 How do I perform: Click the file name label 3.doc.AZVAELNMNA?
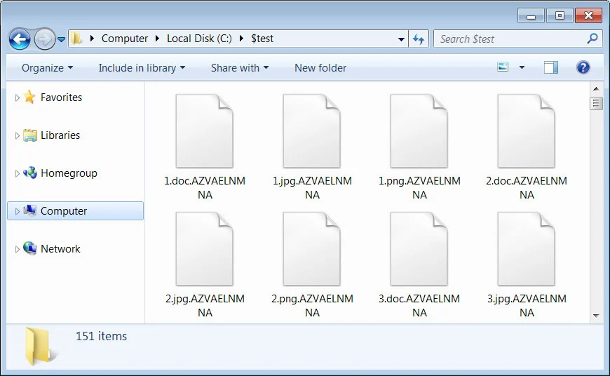tap(419, 306)
